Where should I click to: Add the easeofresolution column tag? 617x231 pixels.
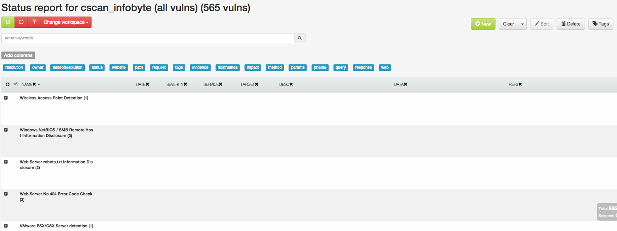67,67
